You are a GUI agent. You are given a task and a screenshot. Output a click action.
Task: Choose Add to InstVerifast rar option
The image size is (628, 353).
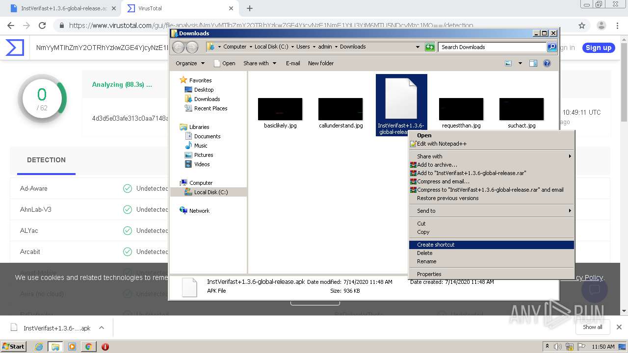491,173
